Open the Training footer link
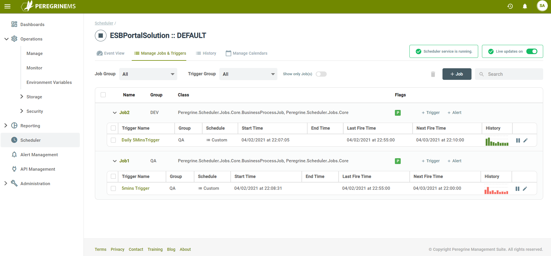Image resolution: width=551 pixels, height=256 pixels. coord(155,249)
